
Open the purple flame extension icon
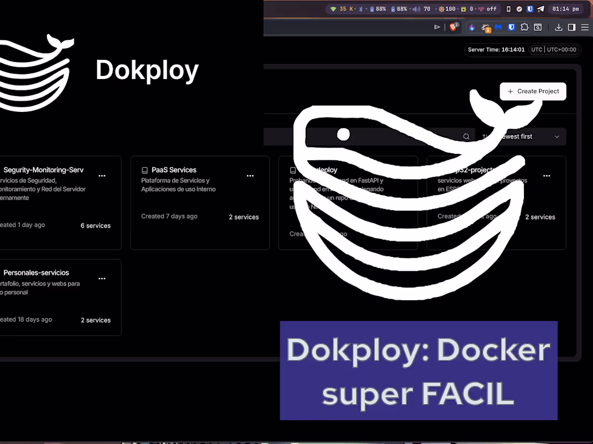[472, 27]
